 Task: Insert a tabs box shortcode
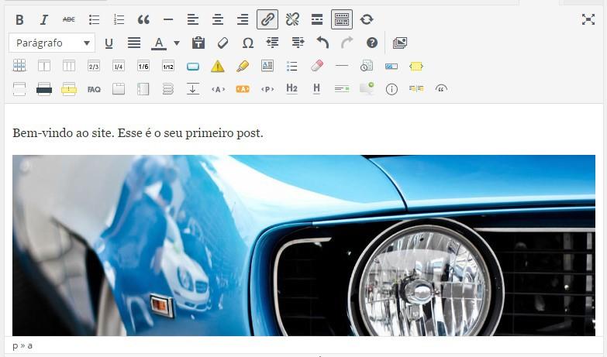[x=119, y=89]
